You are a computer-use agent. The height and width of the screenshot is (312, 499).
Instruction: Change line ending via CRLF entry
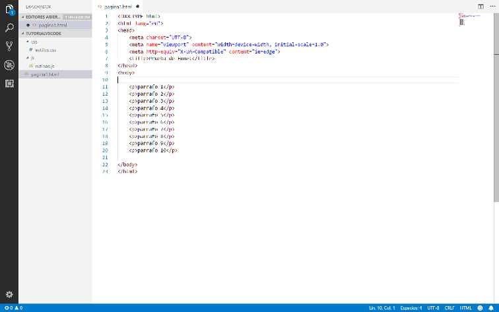click(449, 308)
